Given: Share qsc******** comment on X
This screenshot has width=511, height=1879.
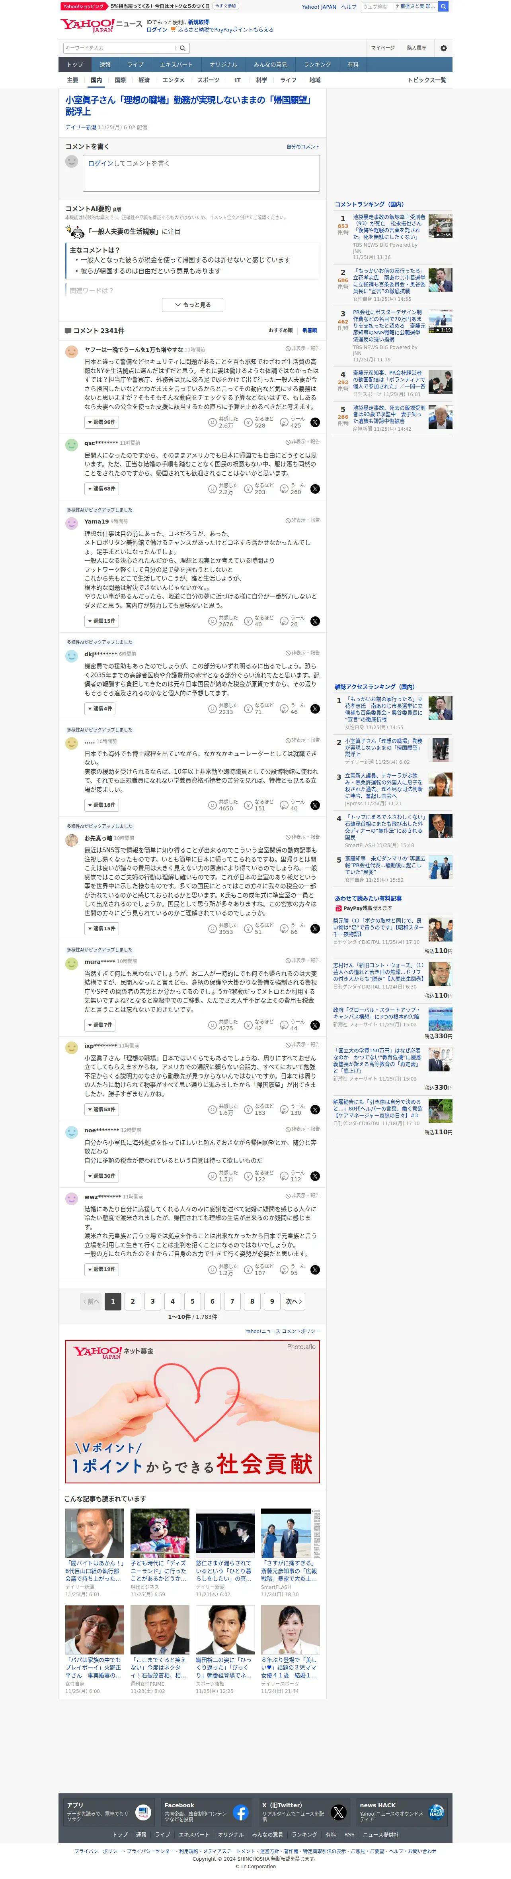Looking at the screenshot, I should coord(315,489).
